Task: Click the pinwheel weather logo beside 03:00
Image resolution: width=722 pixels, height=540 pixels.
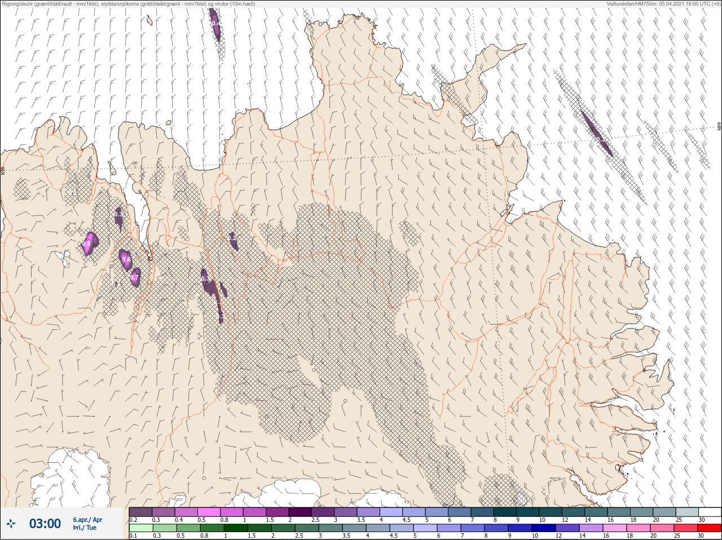Action: tap(11, 524)
